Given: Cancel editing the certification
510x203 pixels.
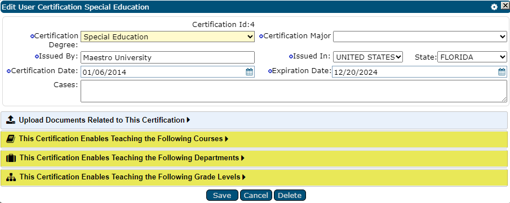Looking at the screenshot, I should pos(256,195).
